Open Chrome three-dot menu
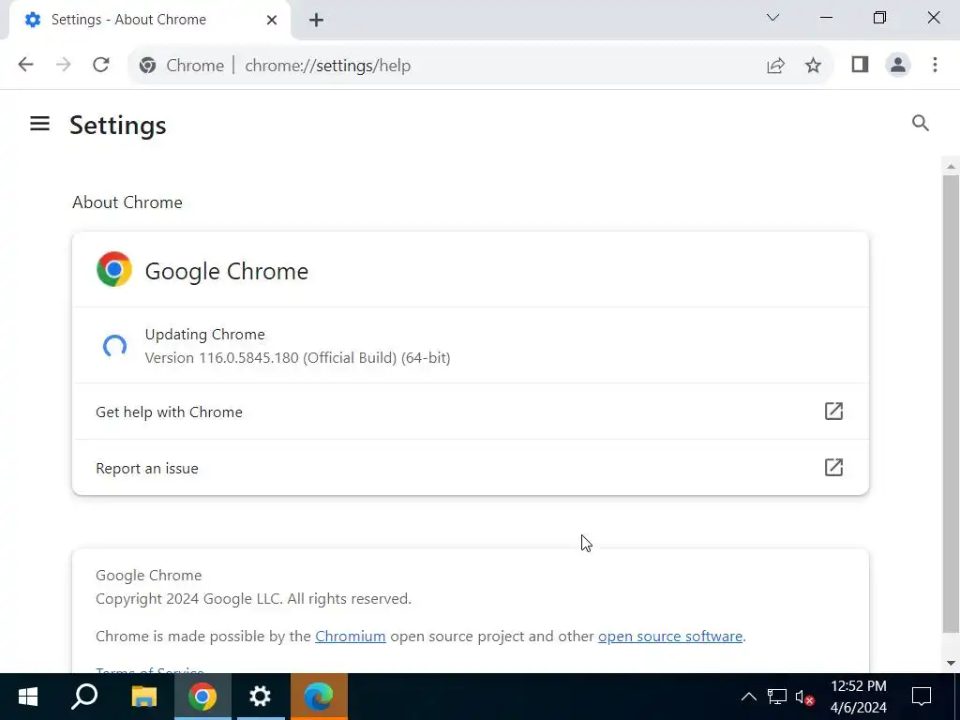The width and height of the screenshot is (960, 720). coord(935,65)
